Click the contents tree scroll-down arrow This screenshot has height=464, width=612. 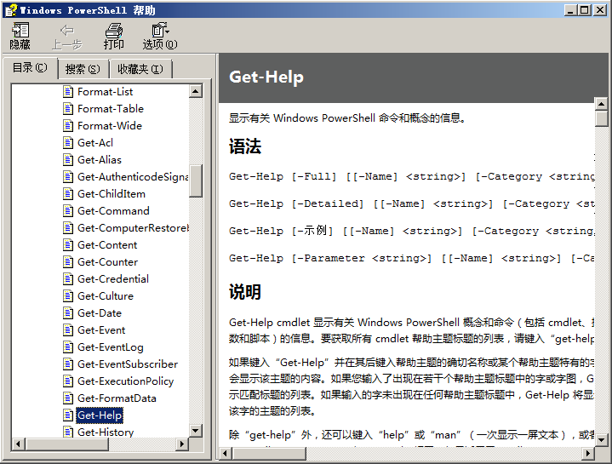196,431
